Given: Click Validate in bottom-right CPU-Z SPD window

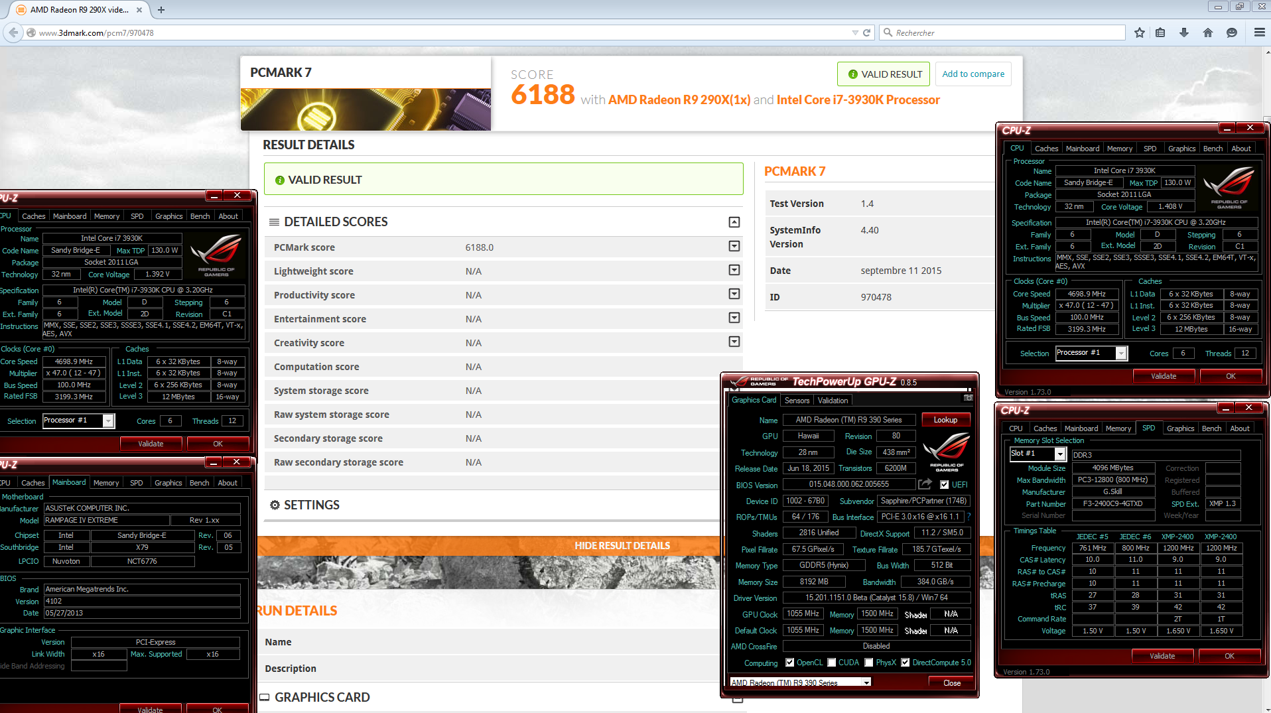Looking at the screenshot, I should tap(1162, 656).
